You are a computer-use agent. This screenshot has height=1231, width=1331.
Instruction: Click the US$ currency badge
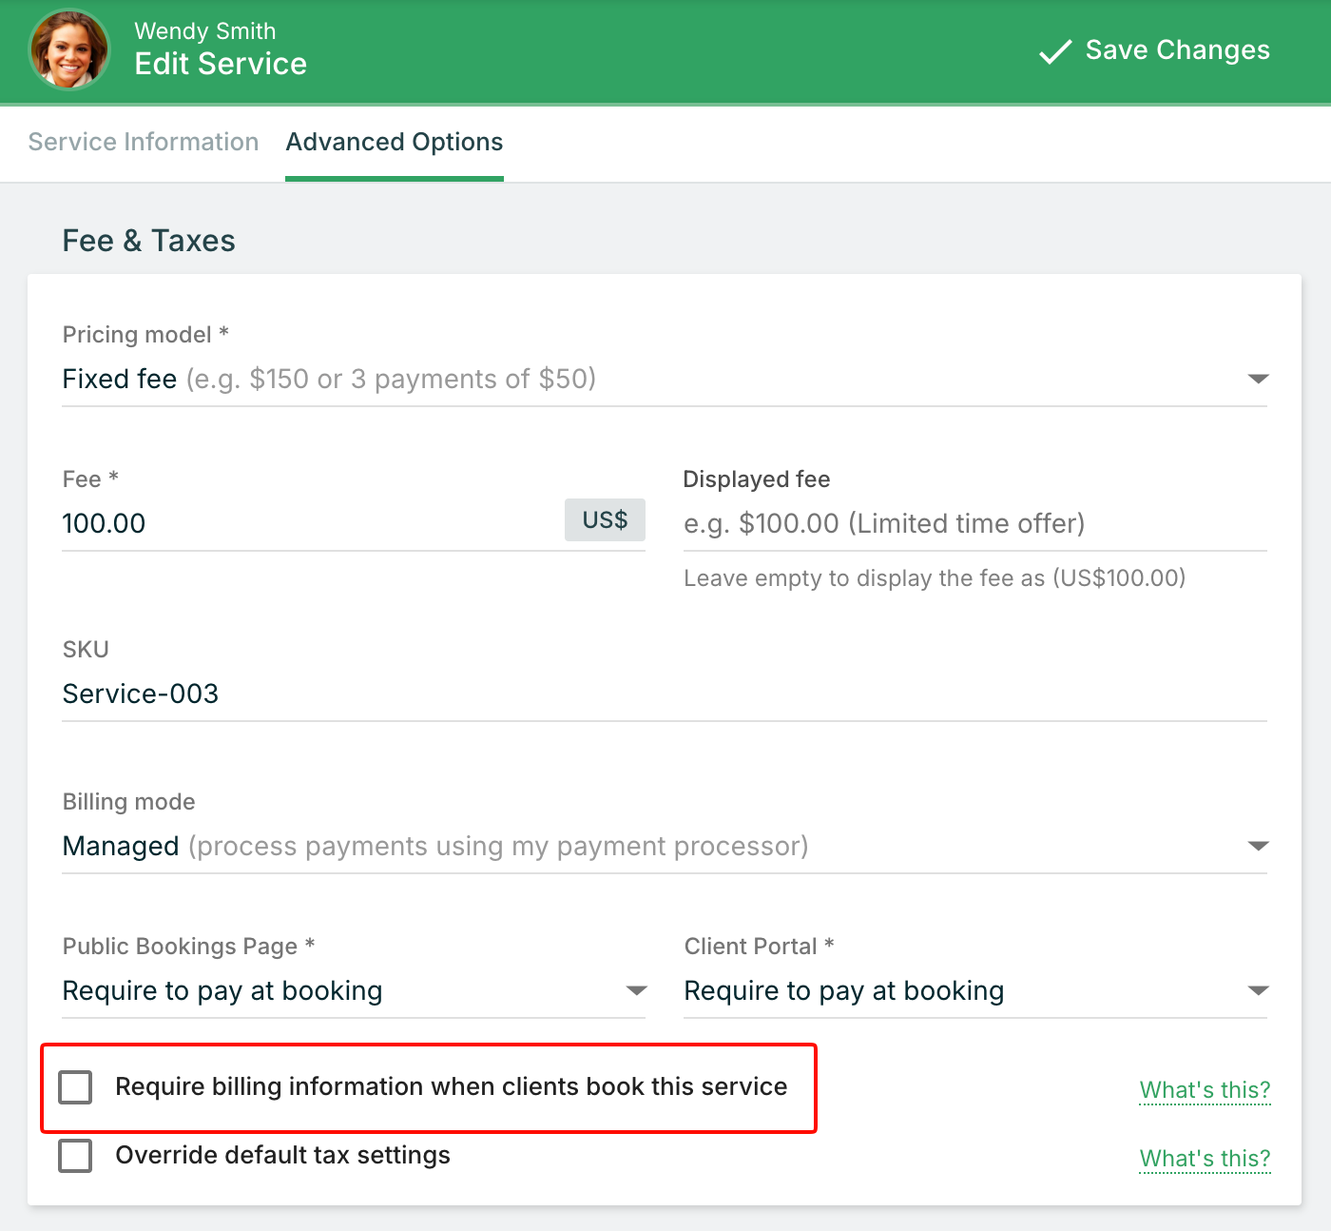[605, 520]
